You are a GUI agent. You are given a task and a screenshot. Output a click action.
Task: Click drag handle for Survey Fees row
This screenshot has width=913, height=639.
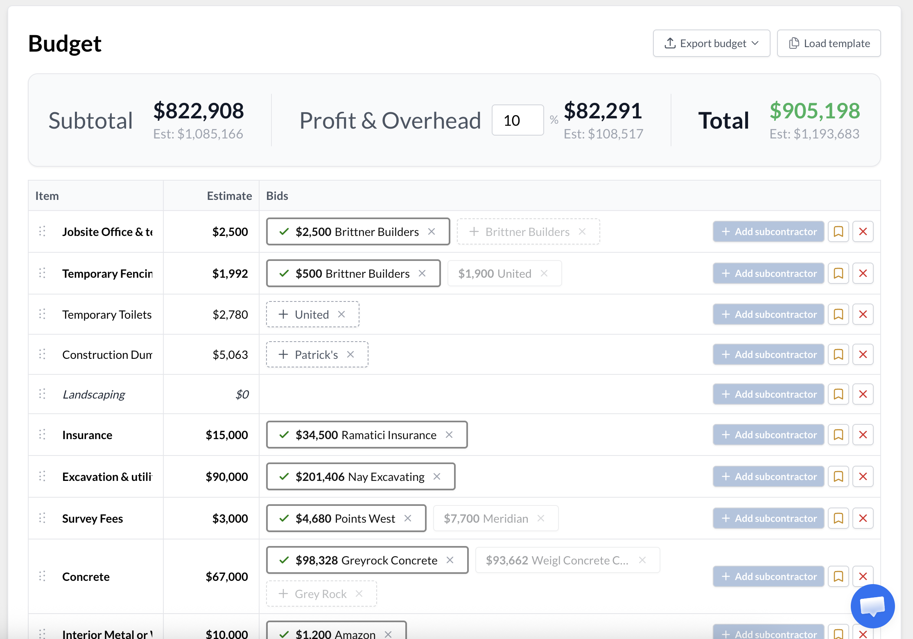42,518
